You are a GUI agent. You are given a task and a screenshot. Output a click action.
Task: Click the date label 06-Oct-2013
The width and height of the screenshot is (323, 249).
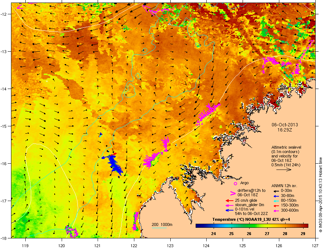tap(285, 125)
